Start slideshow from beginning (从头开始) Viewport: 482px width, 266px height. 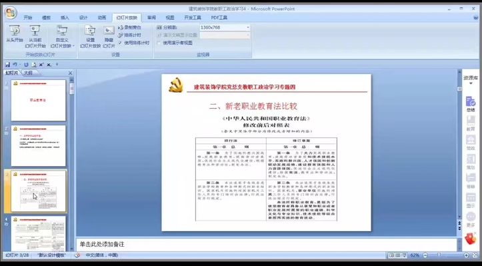click(x=15, y=34)
